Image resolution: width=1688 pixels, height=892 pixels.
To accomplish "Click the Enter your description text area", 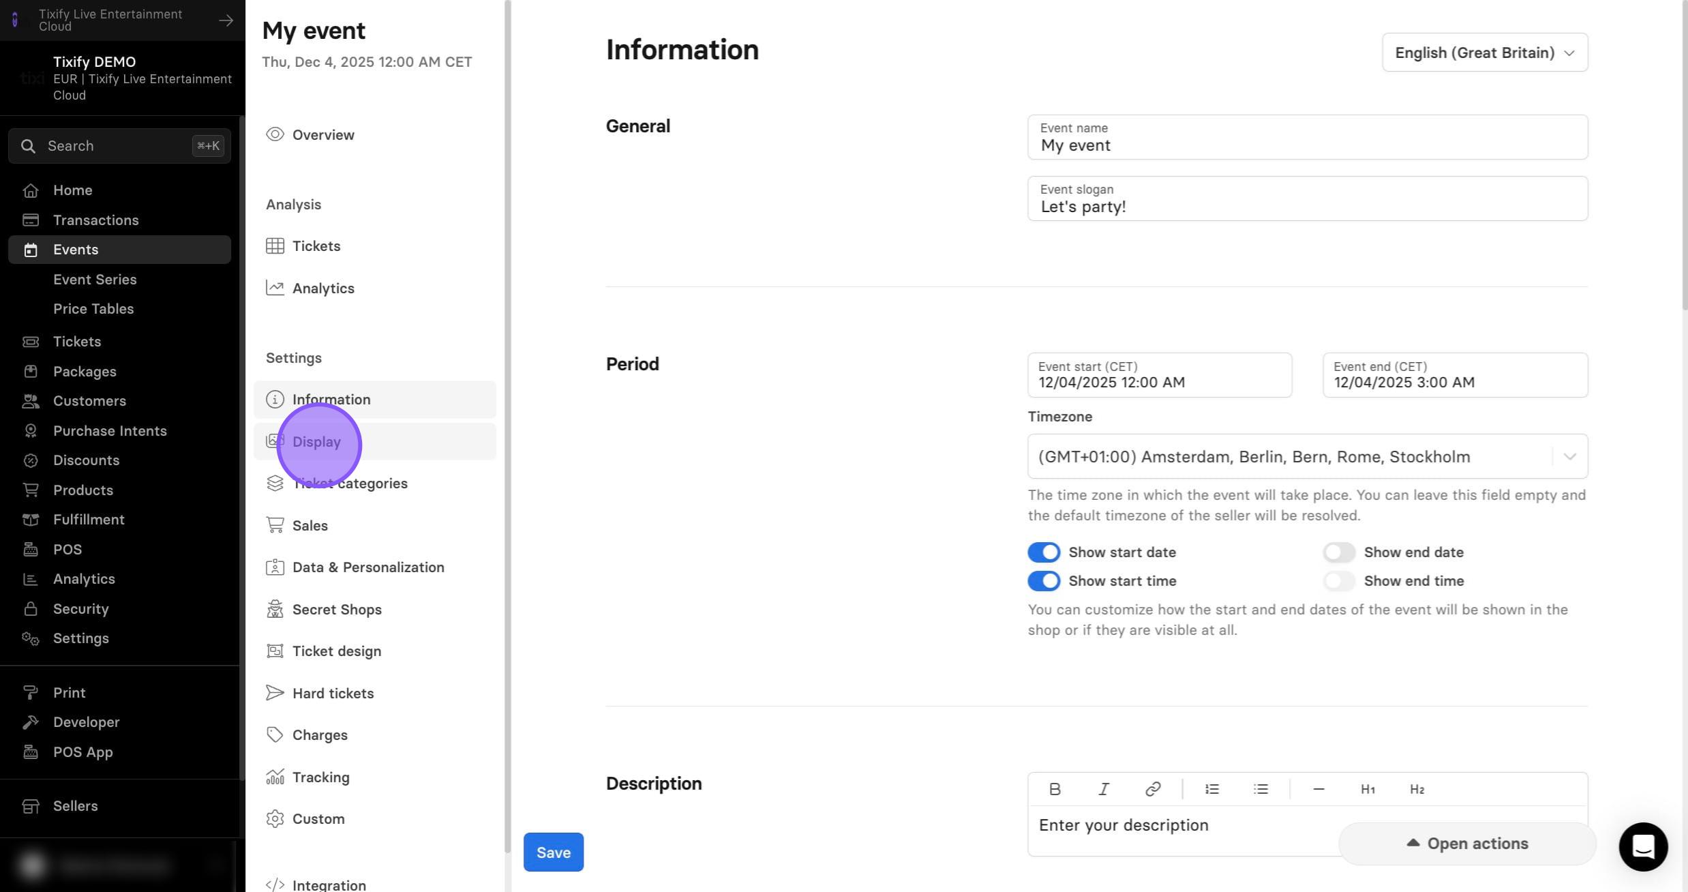I will pyautogui.click(x=1308, y=830).
